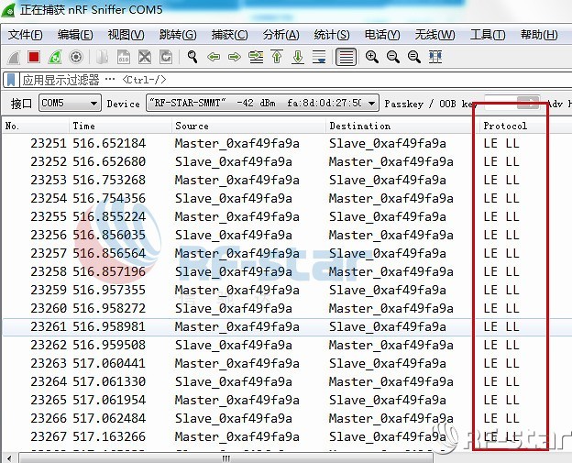Click the Protocol column header
Viewport: 572px width, 463px height.
click(x=505, y=126)
